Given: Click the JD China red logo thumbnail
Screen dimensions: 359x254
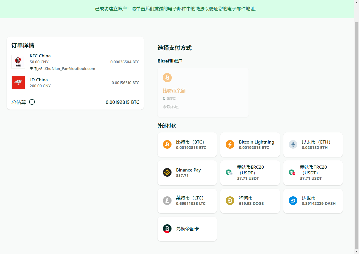Looking at the screenshot, I should point(18,82).
